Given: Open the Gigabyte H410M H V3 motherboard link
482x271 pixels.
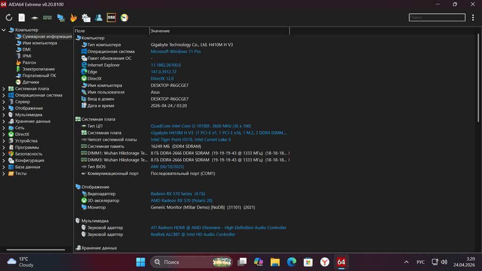Looking at the screenshot, I should coord(220,133).
